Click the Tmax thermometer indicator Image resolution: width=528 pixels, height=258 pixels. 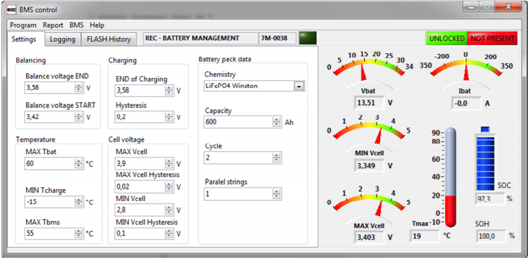click(x=450, y=176)
